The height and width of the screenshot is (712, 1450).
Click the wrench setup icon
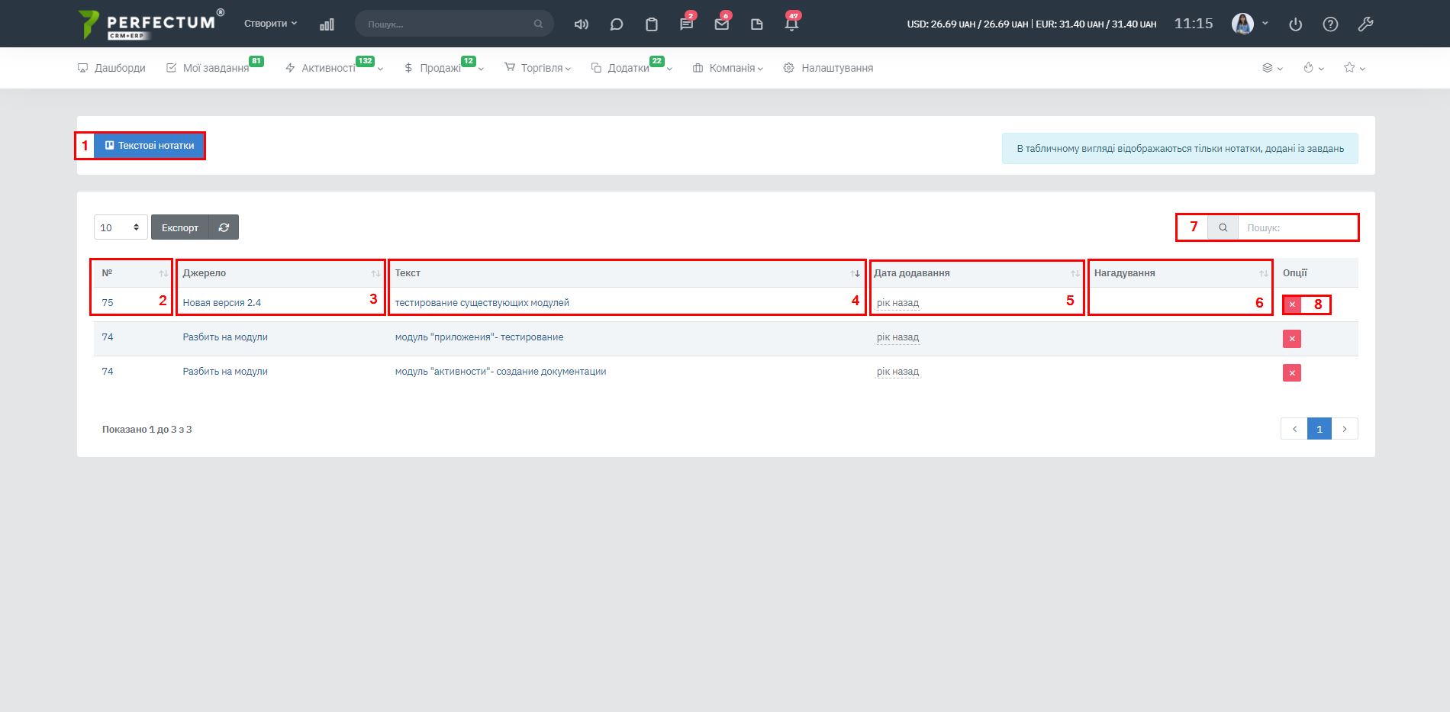point(1365,24)
